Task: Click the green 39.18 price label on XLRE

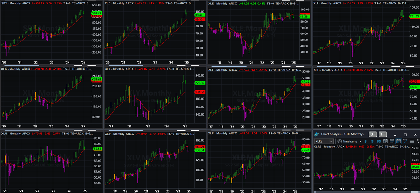Action: 415,167
